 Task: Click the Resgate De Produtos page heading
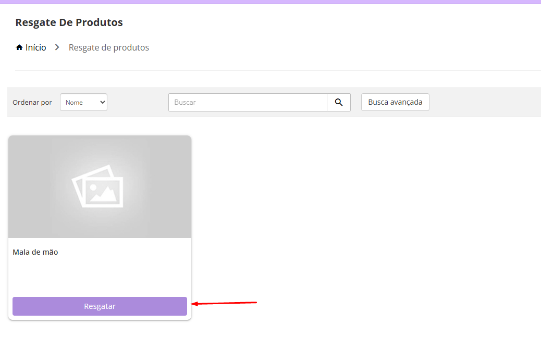click(x=69, y=22)
